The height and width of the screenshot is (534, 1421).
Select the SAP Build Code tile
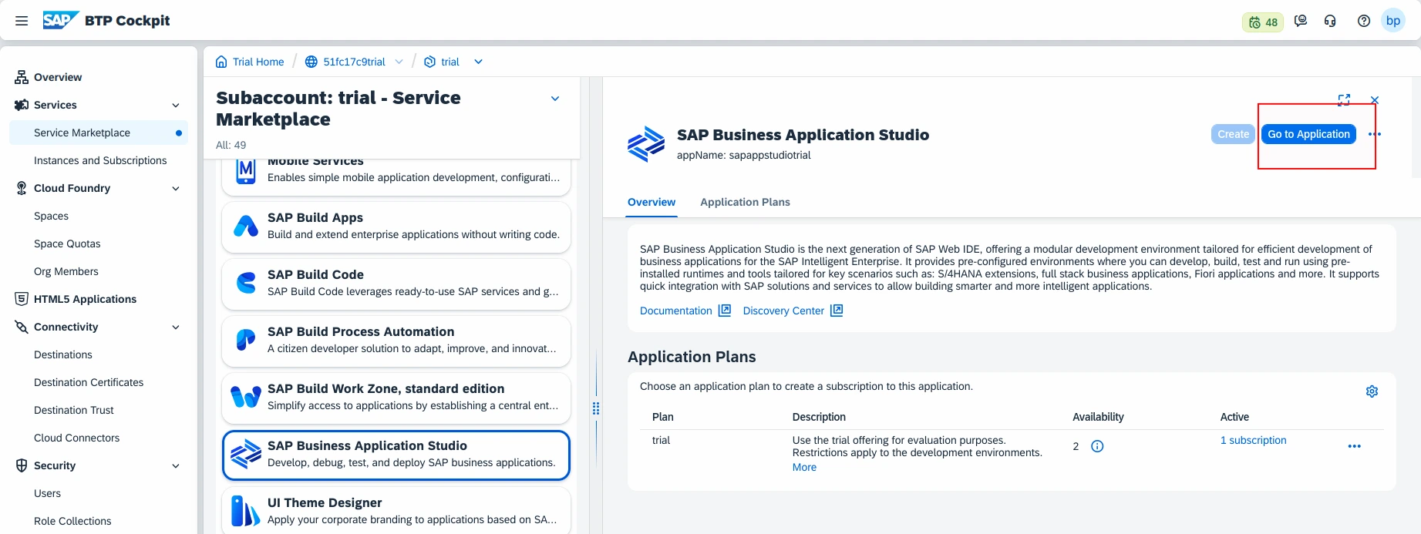pos(396,284)
